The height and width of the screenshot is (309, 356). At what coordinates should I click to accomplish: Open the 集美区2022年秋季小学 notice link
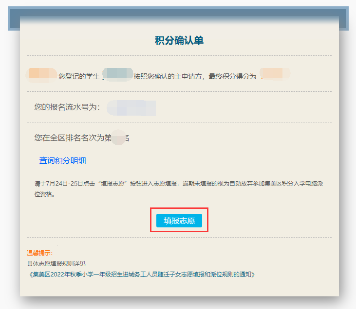[x=141, y=274]
